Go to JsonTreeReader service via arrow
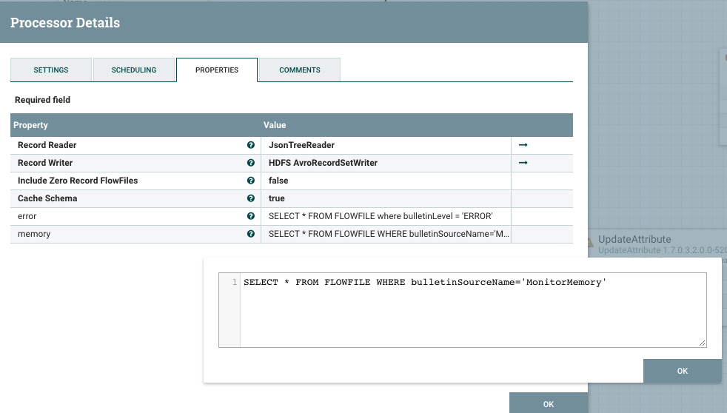 523,145
